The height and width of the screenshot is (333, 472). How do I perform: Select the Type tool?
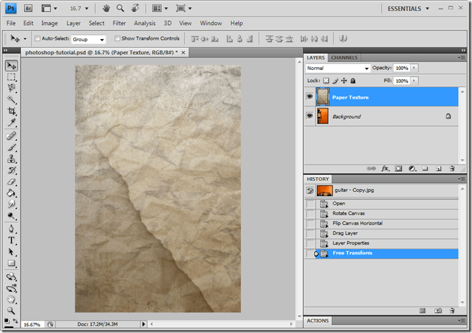pos(11,240)
